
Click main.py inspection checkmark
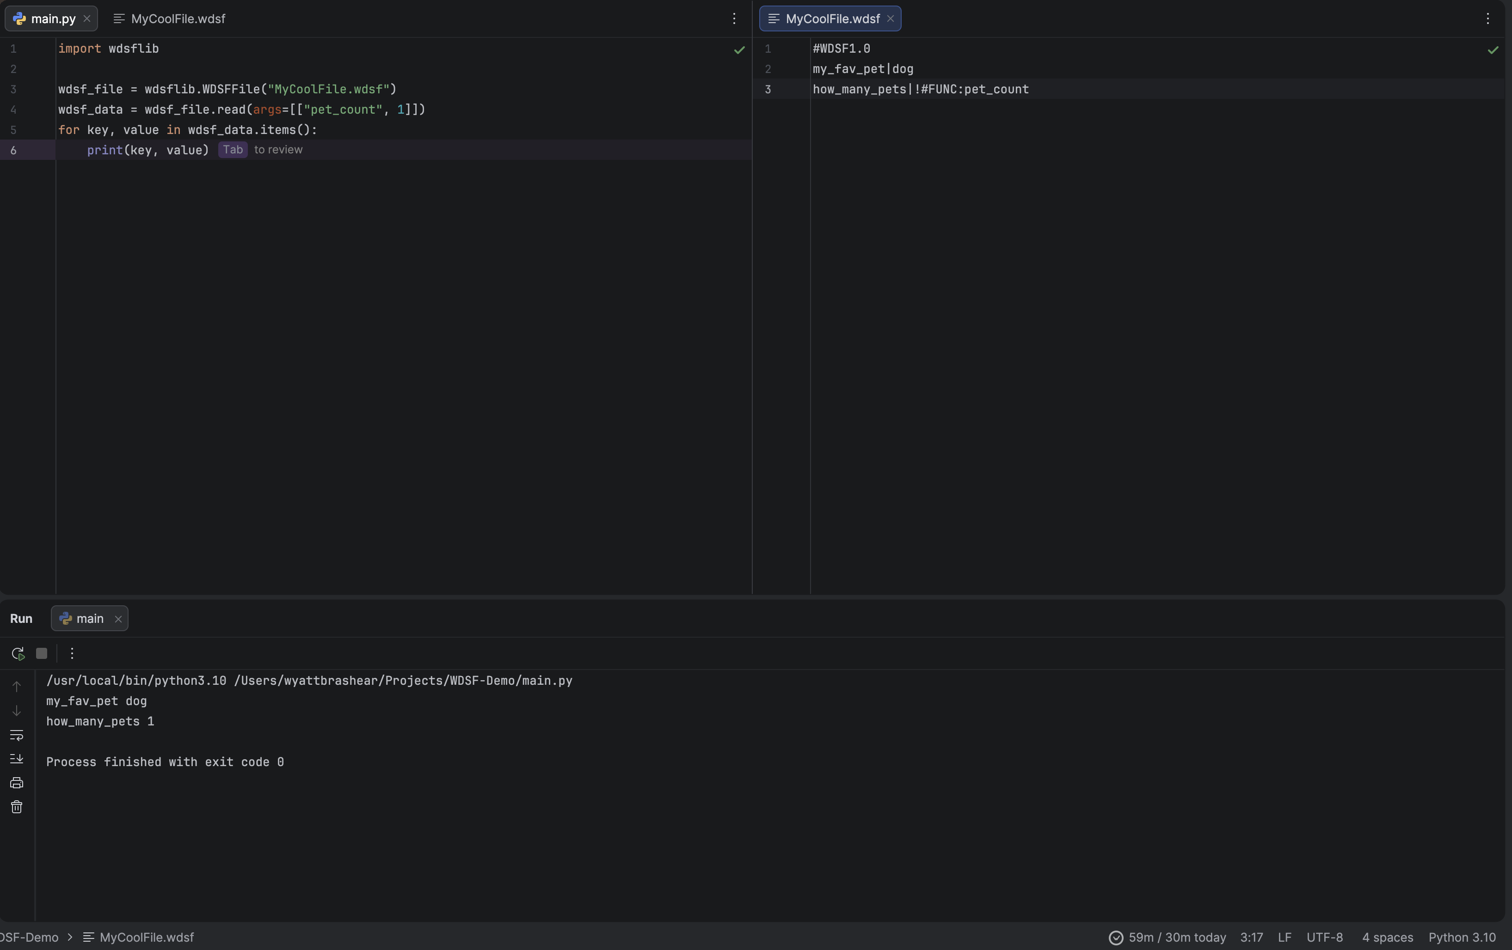coord(739,49)
